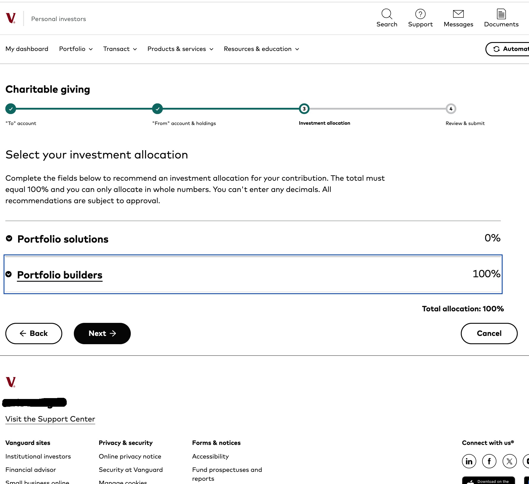Visit Vanguard's LinkedIn page icon
The image size is (529, 484).
click(x=469, y=461)
